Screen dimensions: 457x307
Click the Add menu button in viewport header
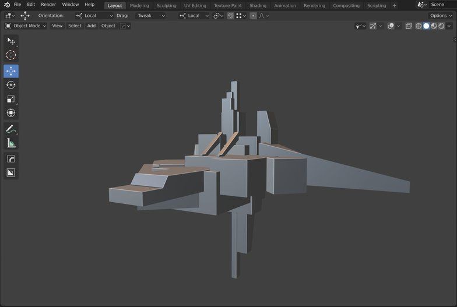92,26
